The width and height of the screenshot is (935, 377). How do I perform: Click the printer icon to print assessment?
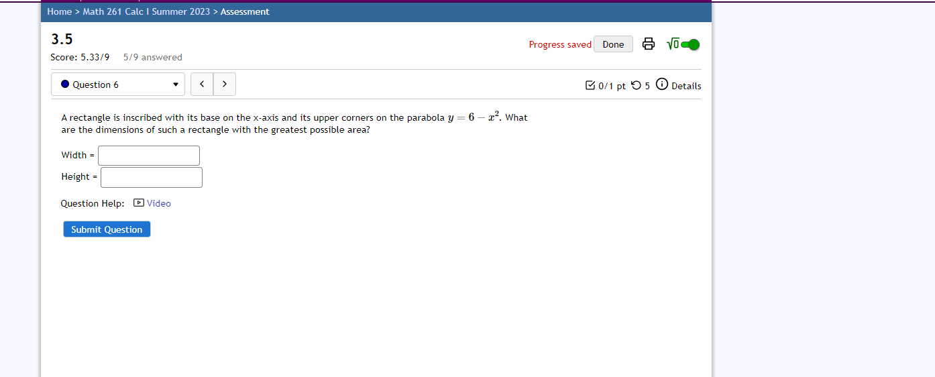(649, 44)
